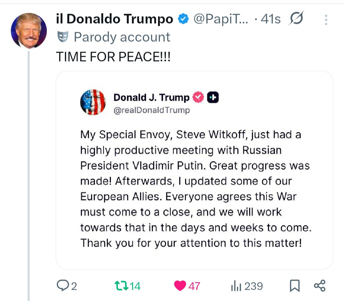Click the black plus badge icon
This screenshot has width=344, height=301.
(x=213, y=98)
